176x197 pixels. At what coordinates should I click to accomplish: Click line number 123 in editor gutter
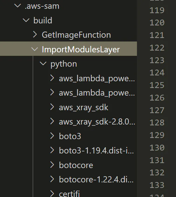(x=157, y=60)
